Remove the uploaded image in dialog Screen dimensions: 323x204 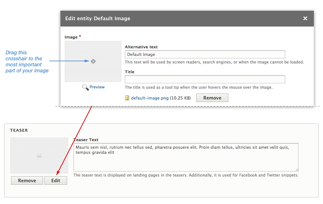(212, 98)
